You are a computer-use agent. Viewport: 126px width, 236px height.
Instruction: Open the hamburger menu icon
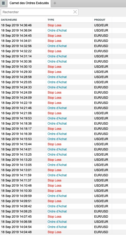pos(3,3)
